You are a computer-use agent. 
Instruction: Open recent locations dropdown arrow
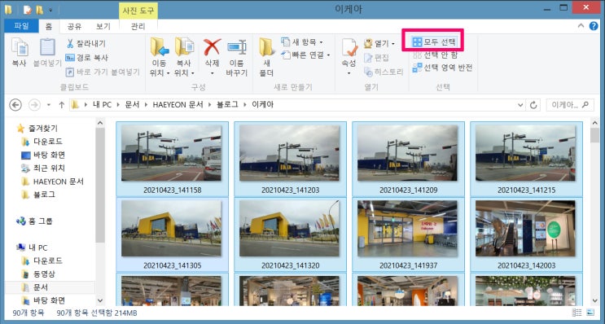[49, 104]
